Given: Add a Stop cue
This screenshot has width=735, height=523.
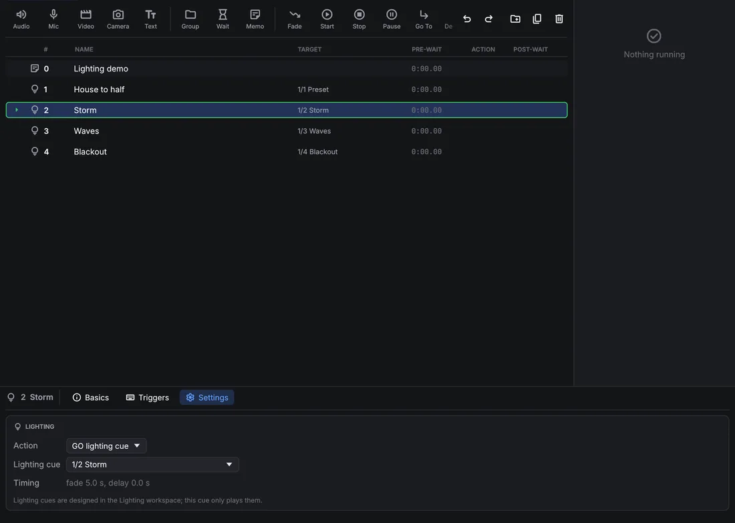Looking at the screenshot, I should [x=359, y=19].
